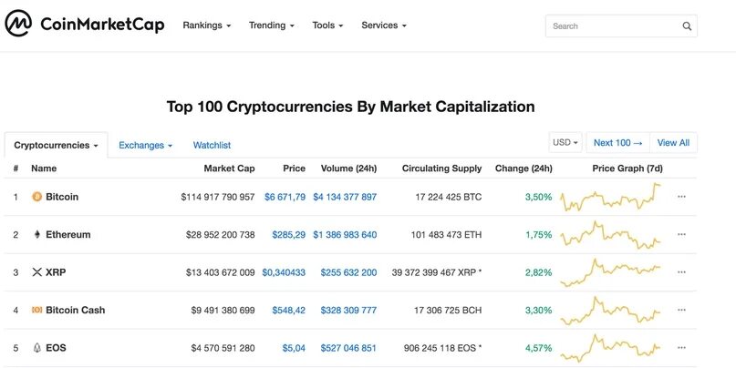The height and width of the screenshot is (368, 736).
Task: Go to the Next 100 page
Action: (x=617, y=143)
